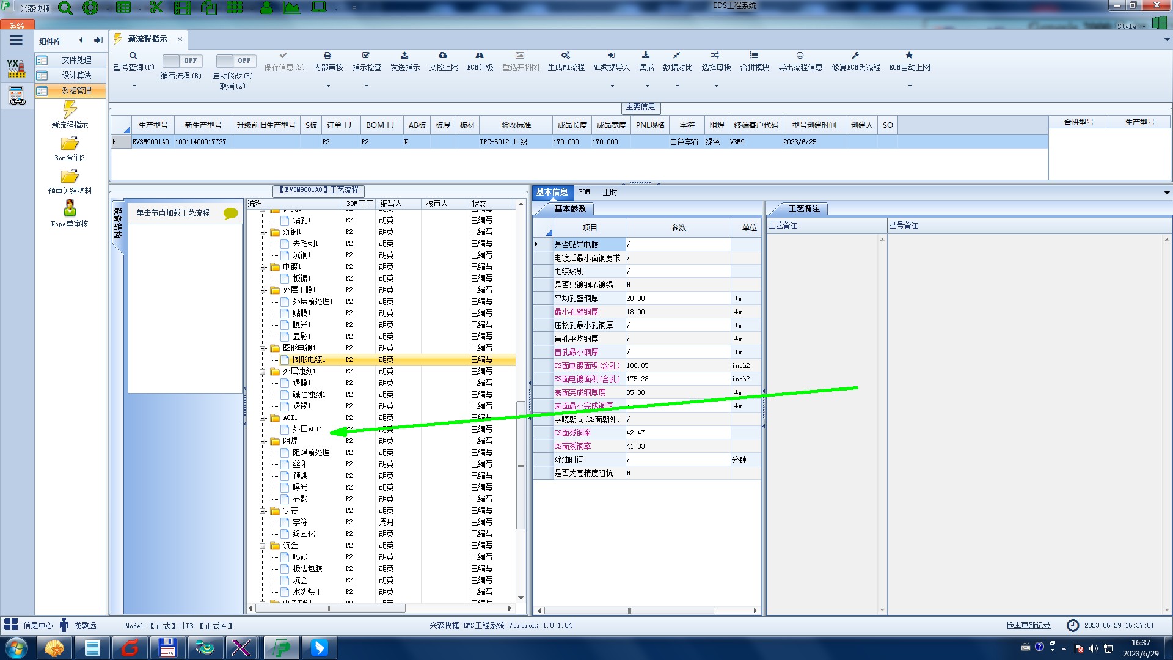Click MI数据导入 toolbar button
The image size is (1173, 660).
611,61
